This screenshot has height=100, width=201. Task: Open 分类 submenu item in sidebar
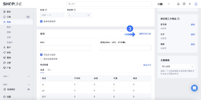9,37
